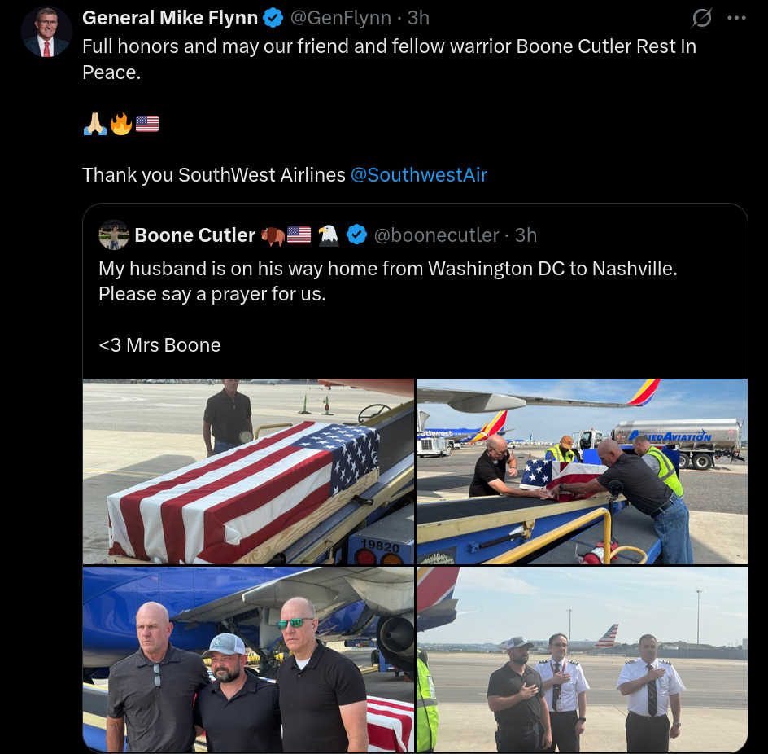
Task: Click verified badge beside General Mike Flynn
Action: (x=273, y=17)
